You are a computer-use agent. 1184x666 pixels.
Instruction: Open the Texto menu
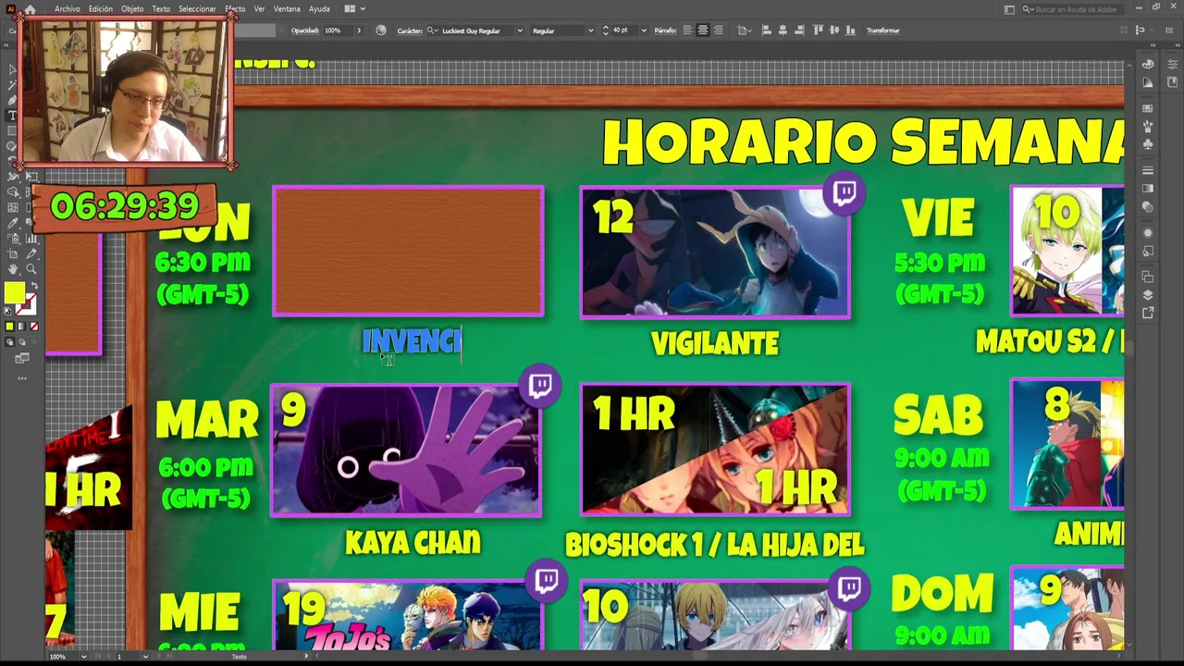pyautogui.click(x=161, y=9)
